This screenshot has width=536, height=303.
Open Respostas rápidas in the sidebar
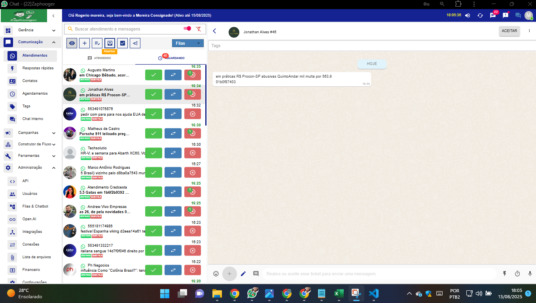pos(38,68)
